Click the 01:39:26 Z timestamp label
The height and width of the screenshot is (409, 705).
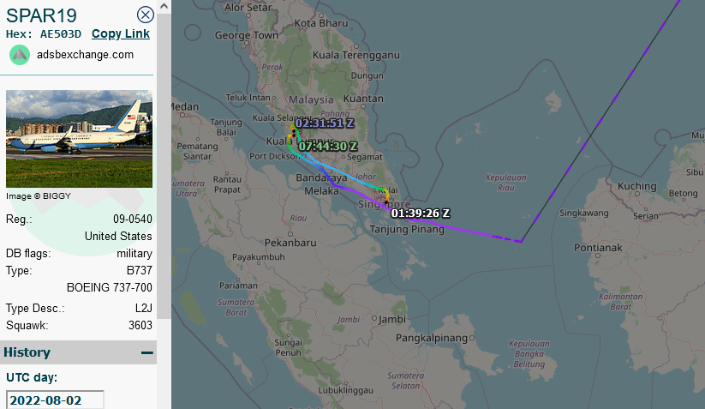421,214
